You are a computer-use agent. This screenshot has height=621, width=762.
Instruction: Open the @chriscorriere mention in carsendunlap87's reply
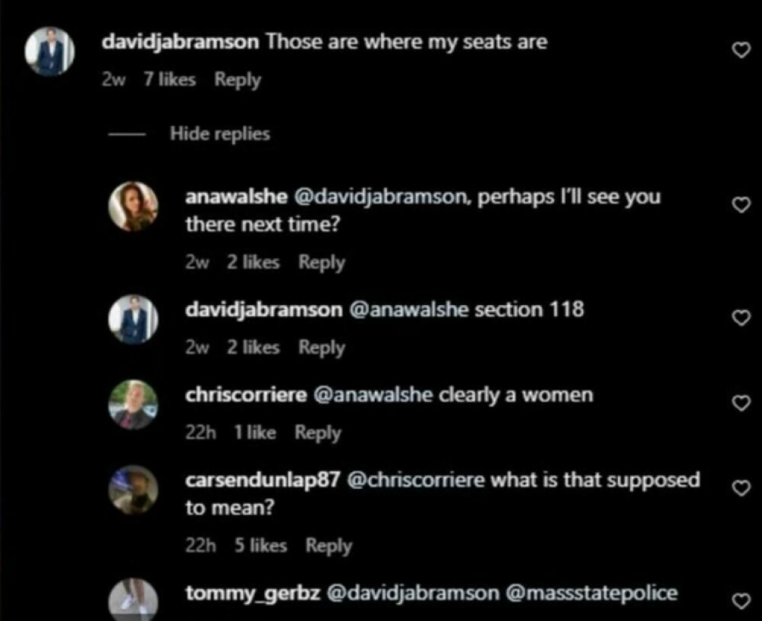tap(416, 480)
